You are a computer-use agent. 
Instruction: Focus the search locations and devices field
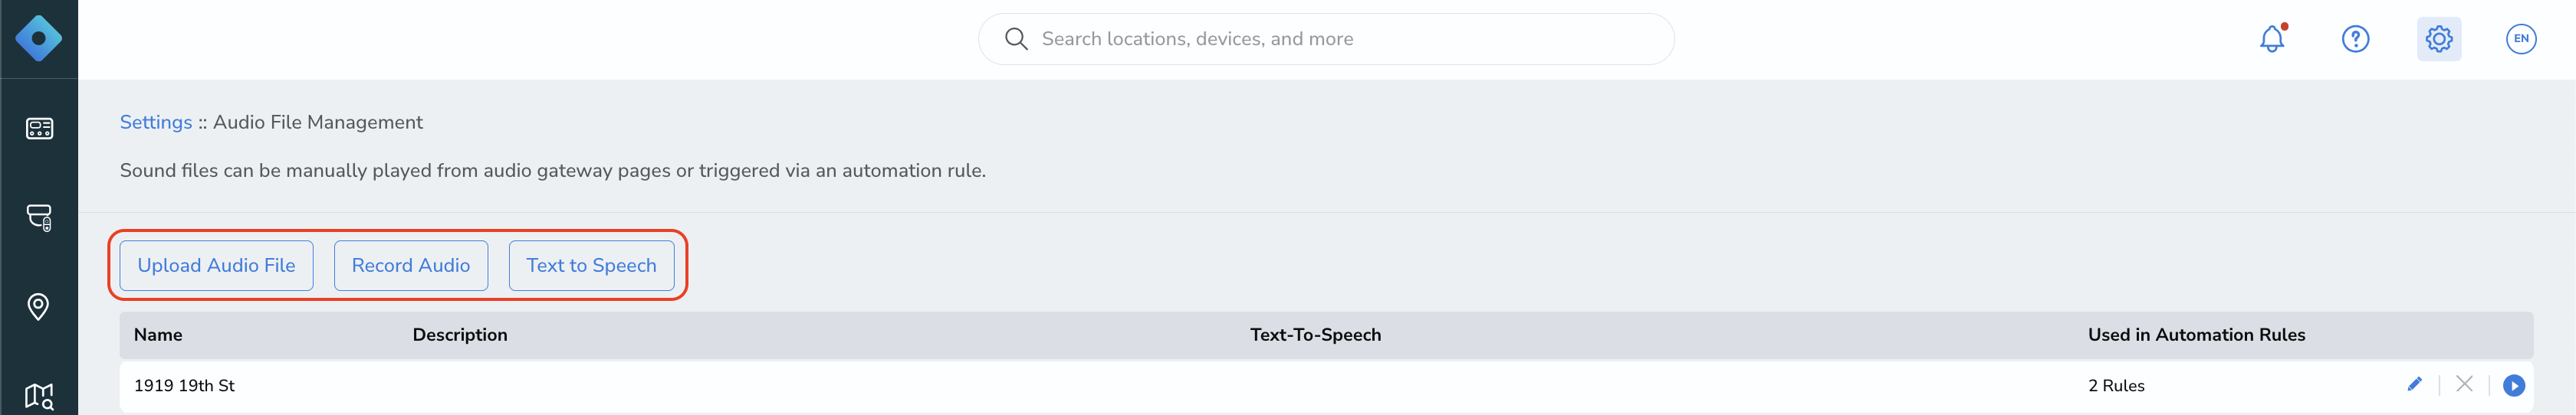click(x=1326, y=39)
